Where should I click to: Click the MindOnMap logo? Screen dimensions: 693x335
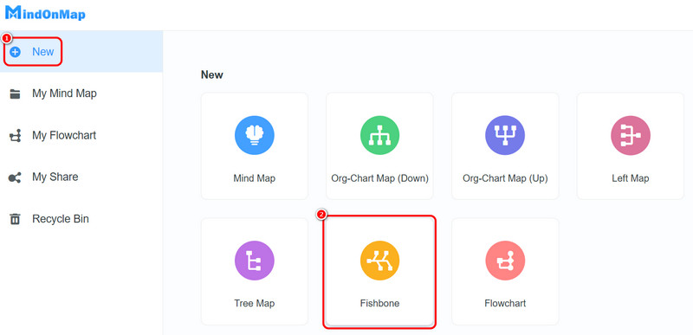(45, 13)
